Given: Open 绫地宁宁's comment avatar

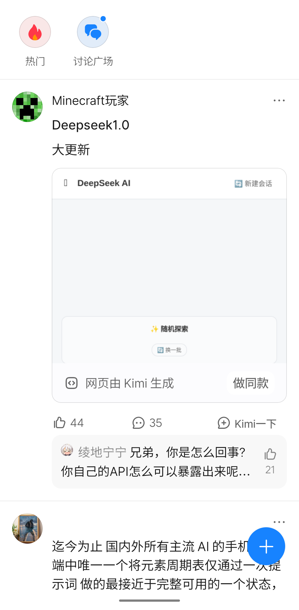Looking at the screenshot, I should click(67, 450).
